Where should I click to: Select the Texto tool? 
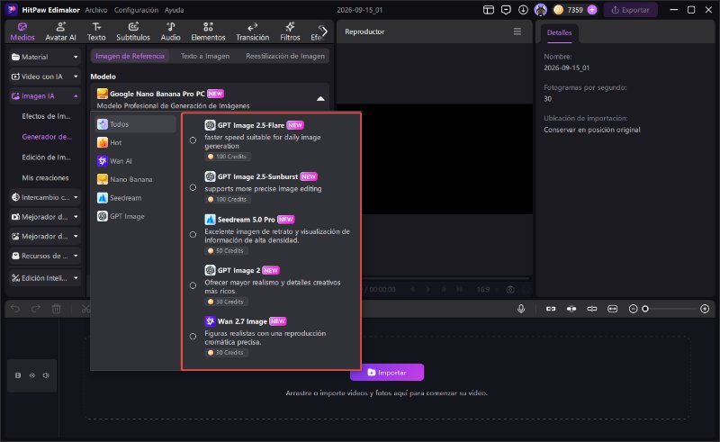(x=96, y=32)
